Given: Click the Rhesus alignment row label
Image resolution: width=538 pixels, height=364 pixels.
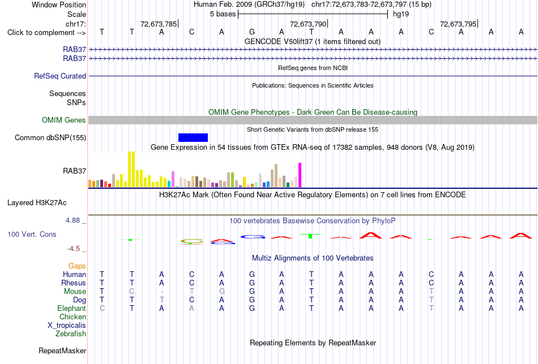Looking at the screenshot, I should pos(74,283).
